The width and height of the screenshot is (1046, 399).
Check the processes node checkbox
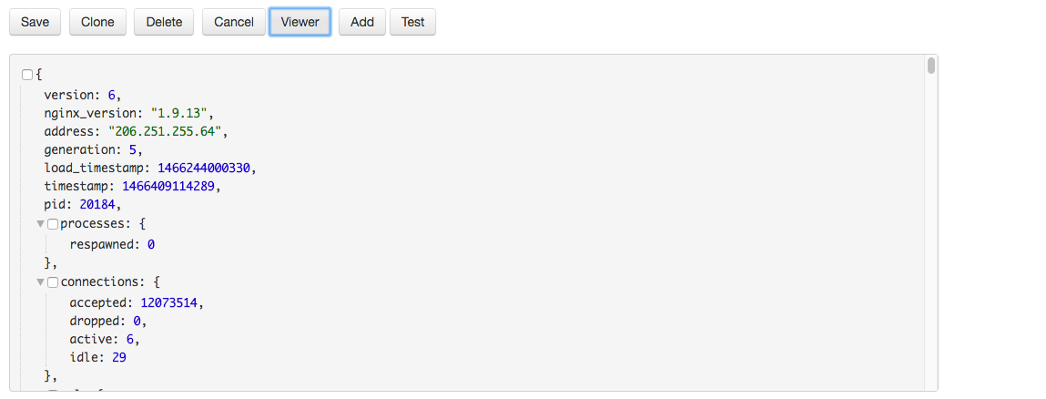[53, 225]
